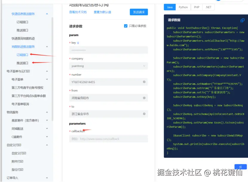Viewport: 248px width, 182px height.
Task: Click 电子面单与云打印 menu heading
Action: pyautogui.click(x=18, y=71)
